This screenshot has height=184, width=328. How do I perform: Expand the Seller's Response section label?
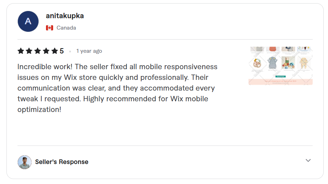(62, 162)
